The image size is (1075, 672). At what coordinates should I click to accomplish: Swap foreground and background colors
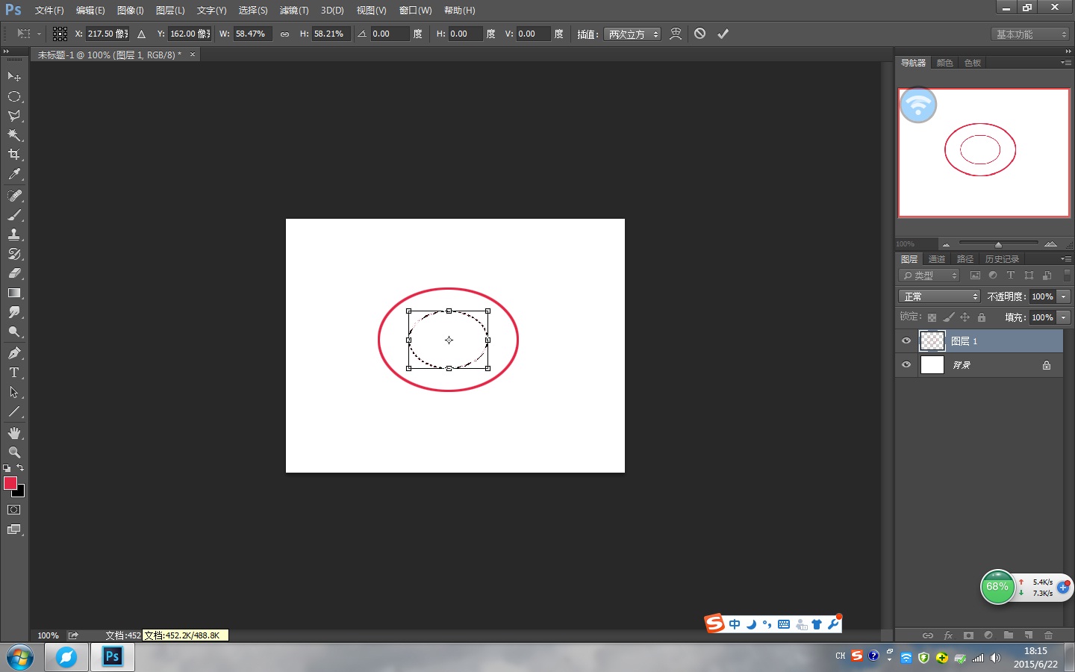click(20, 468)
